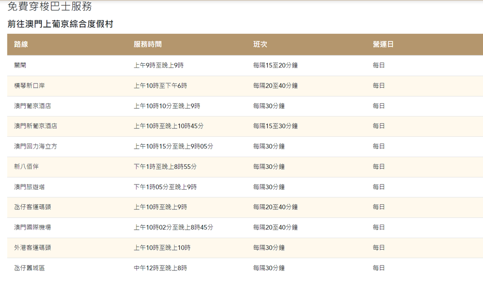Click 每日 in the 關閘 row
This screenshot has height=284, width=483.
pos(379,65)
